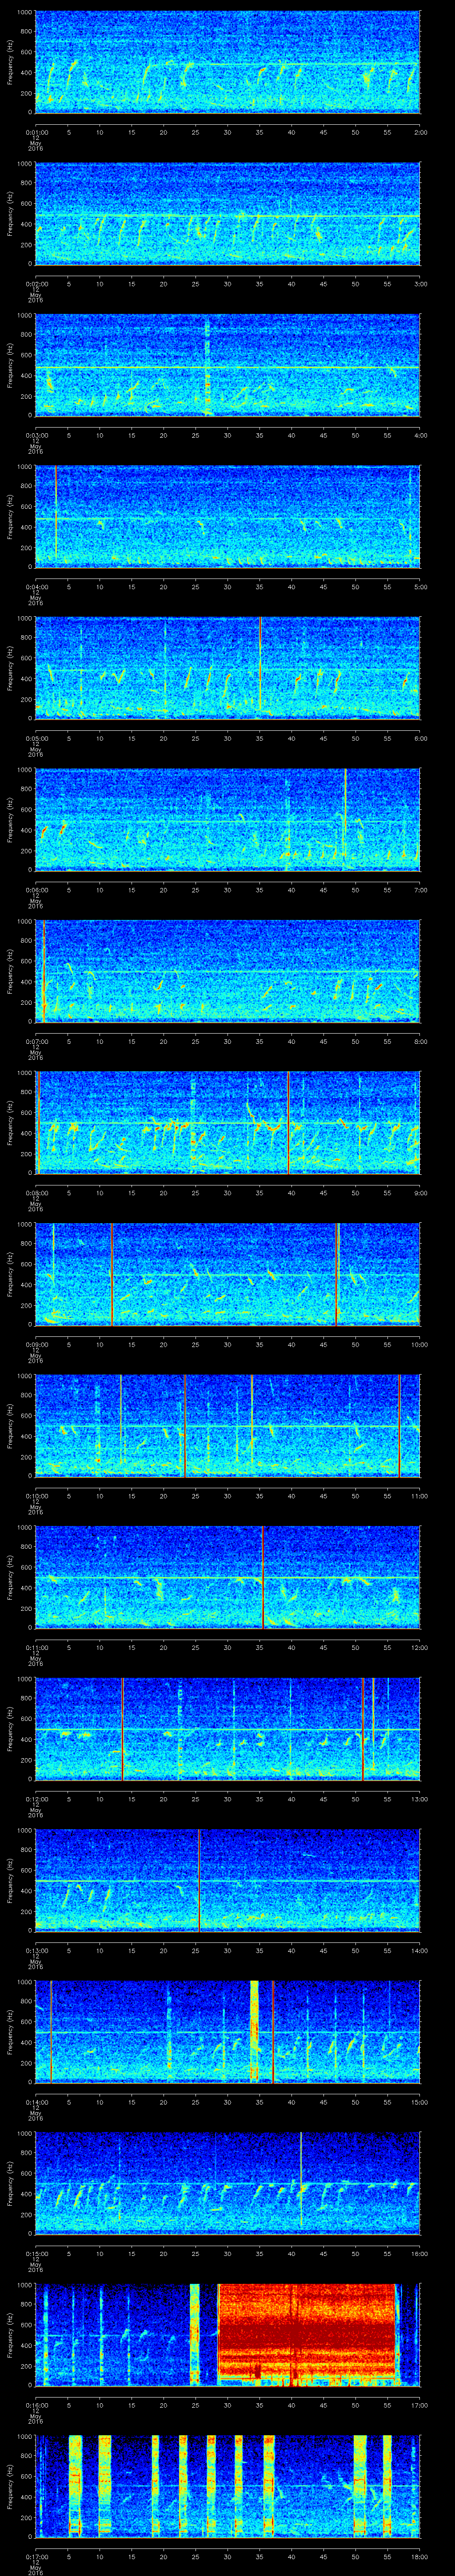
Task: Click the large red noise block in 0:16:00 panel
Action: coord(307,2334)
